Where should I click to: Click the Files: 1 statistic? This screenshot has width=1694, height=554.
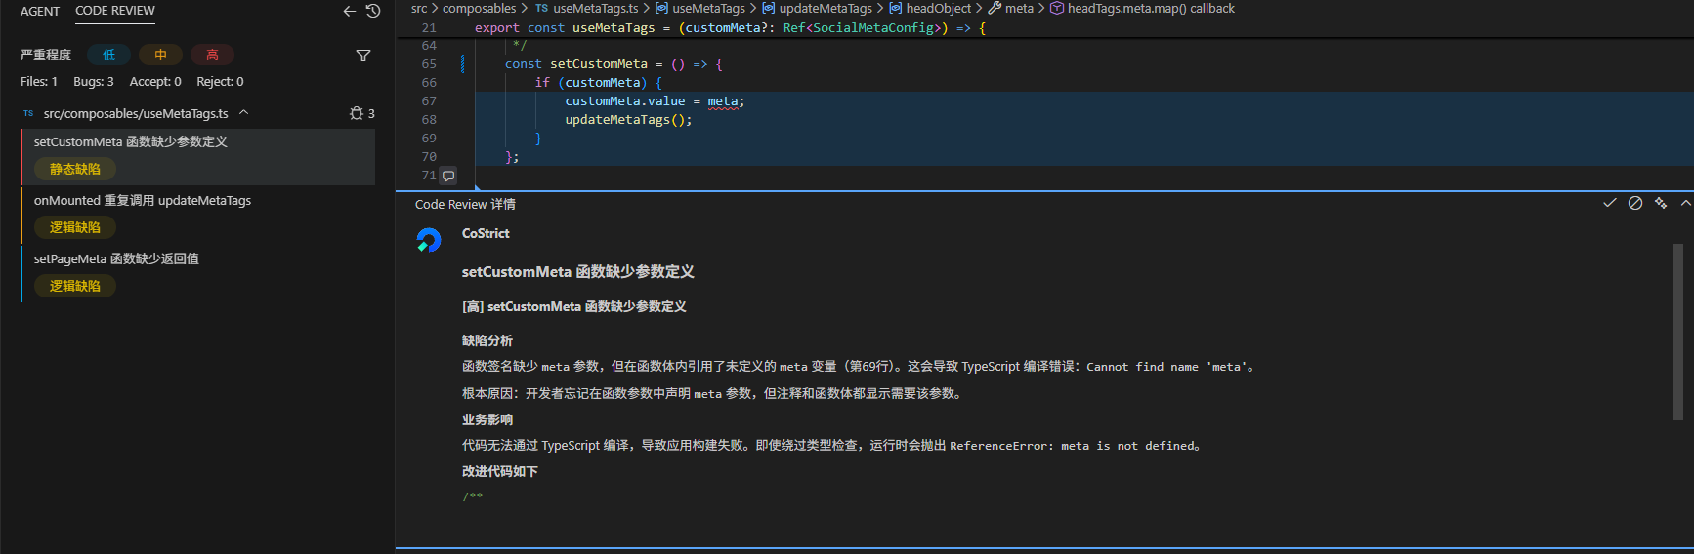39,82
